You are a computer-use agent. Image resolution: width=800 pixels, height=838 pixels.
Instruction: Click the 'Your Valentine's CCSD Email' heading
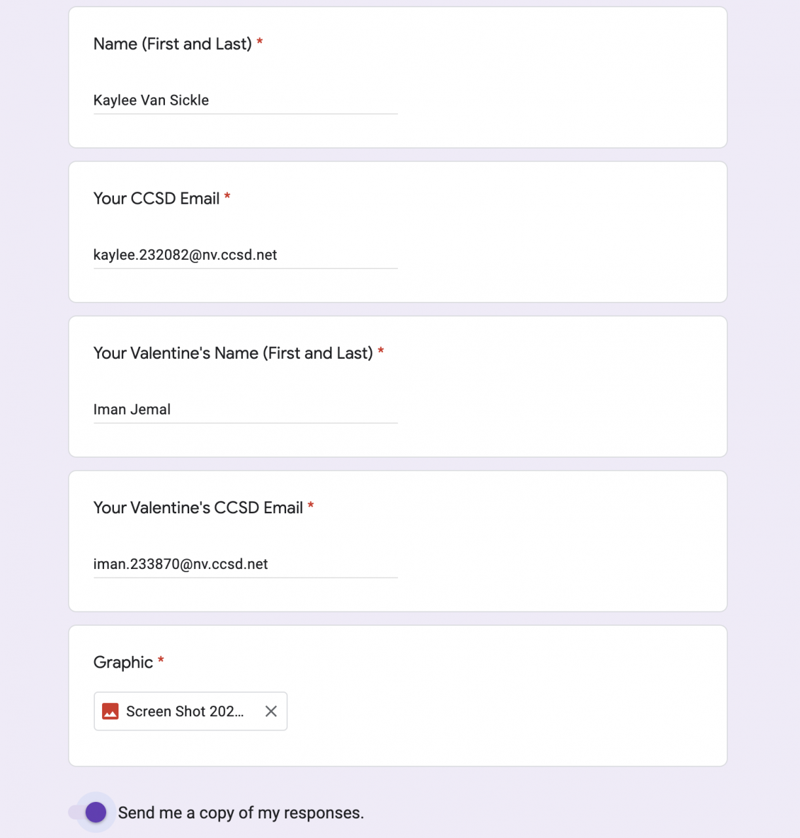click(x=198, y=507)
